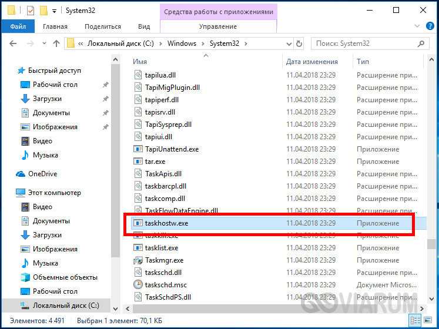Click the file list scroll right arrow
Image resolution: width=439 pixels, height=329 pixels.
click(422, 309)
